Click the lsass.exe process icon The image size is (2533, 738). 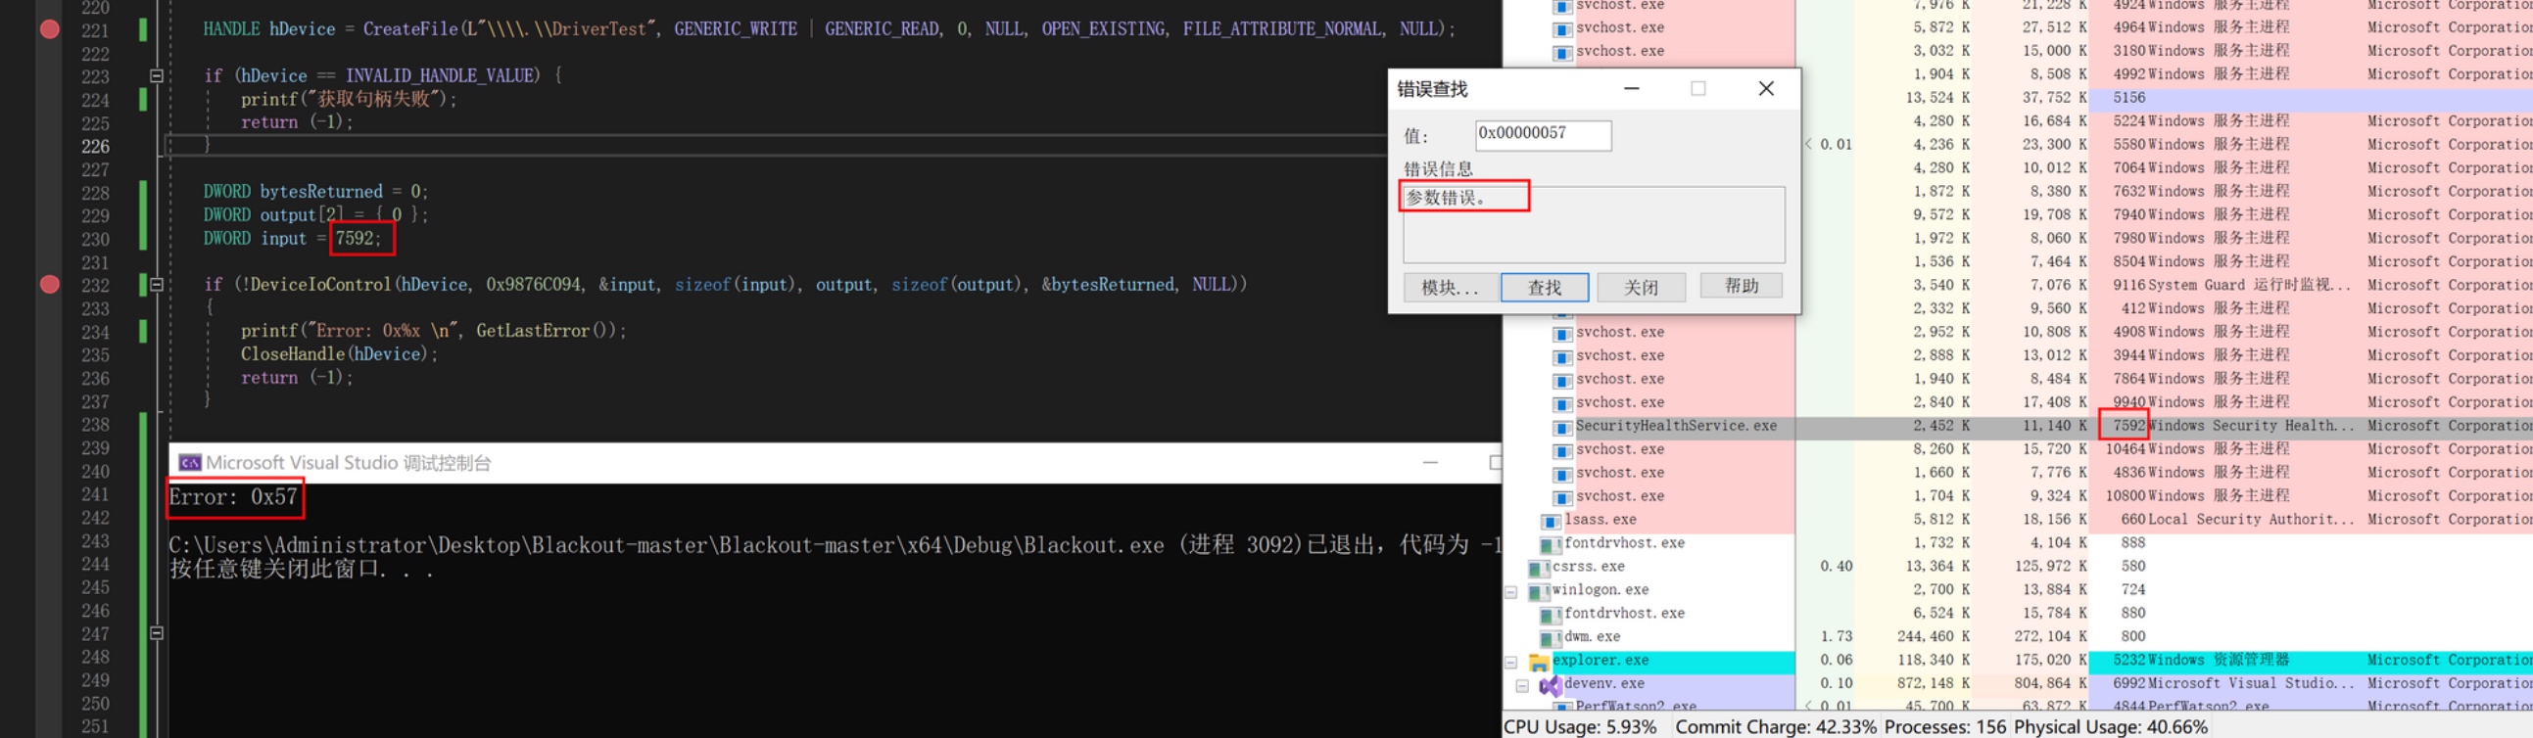(1551, 521)
